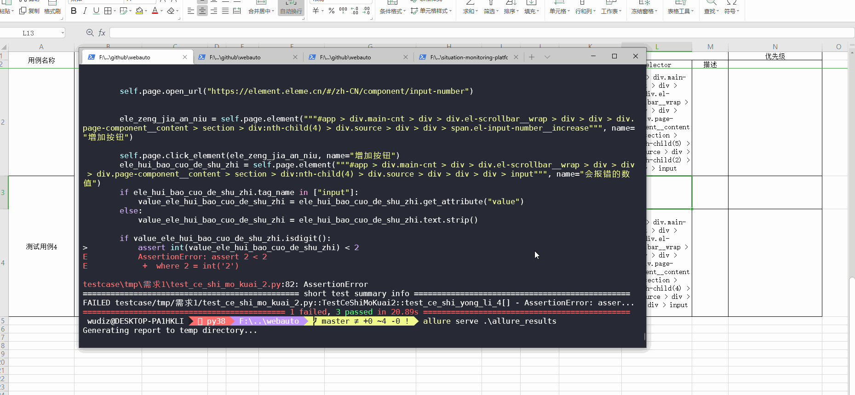Open the 求和 sum dropdown
855x395 pixels.
click(470, 11)
